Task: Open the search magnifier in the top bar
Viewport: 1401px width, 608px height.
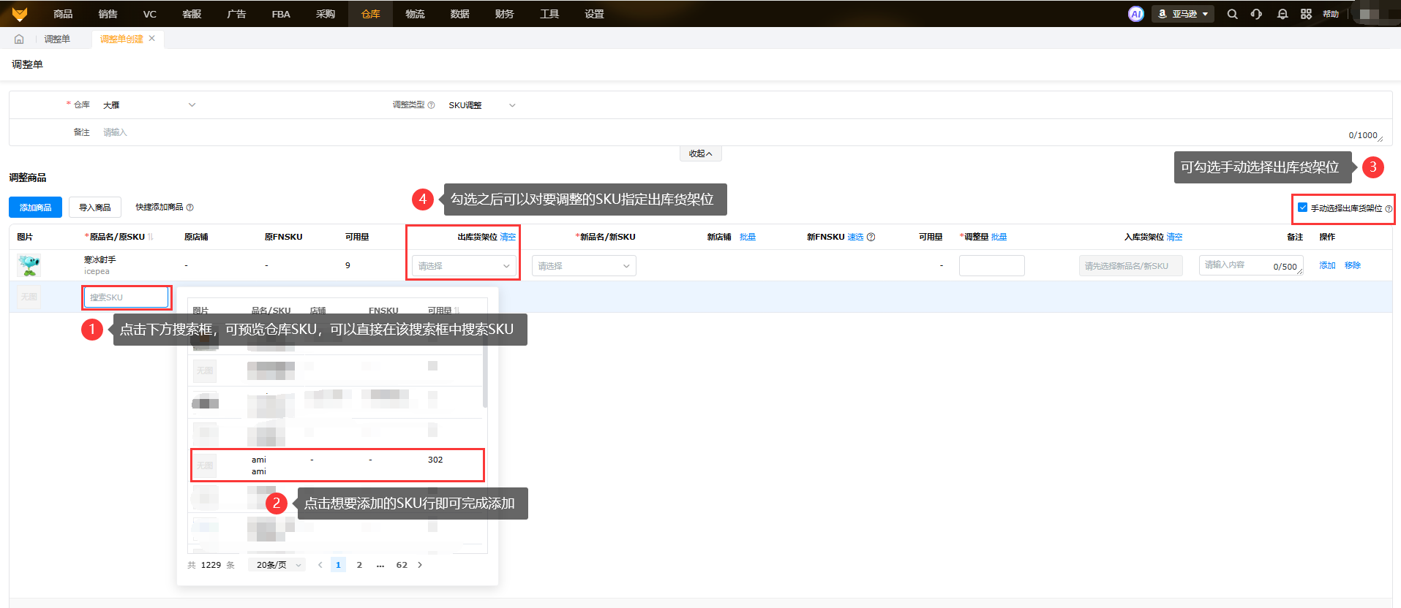Action: (x=1232, y=14)
